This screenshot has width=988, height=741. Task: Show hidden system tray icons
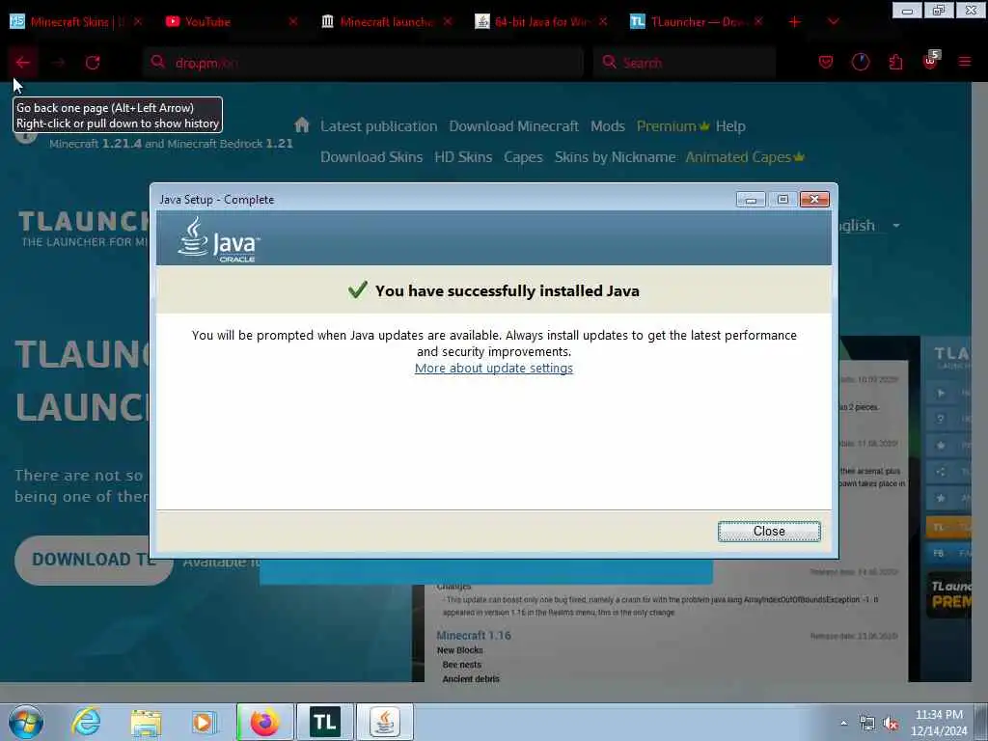843,723
